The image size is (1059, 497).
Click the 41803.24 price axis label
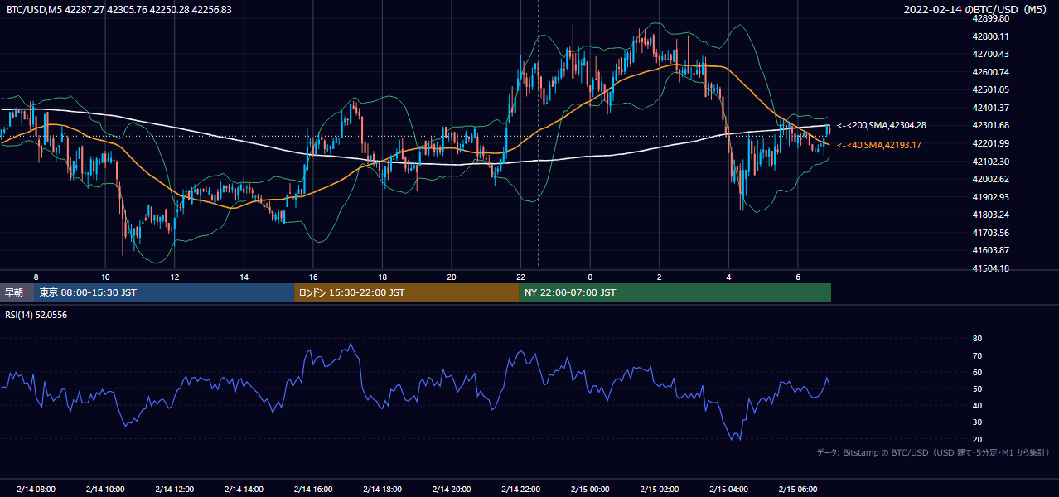[990, 215]
